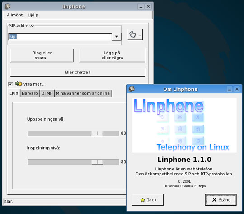Close the Om Linphone dialog with X
Screen dimensions: 244x214
(237, 89)
